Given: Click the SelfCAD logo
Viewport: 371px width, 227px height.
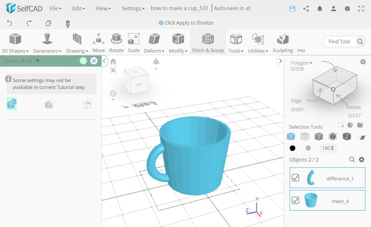Looking at the screenshot, I should click(24, 8).
